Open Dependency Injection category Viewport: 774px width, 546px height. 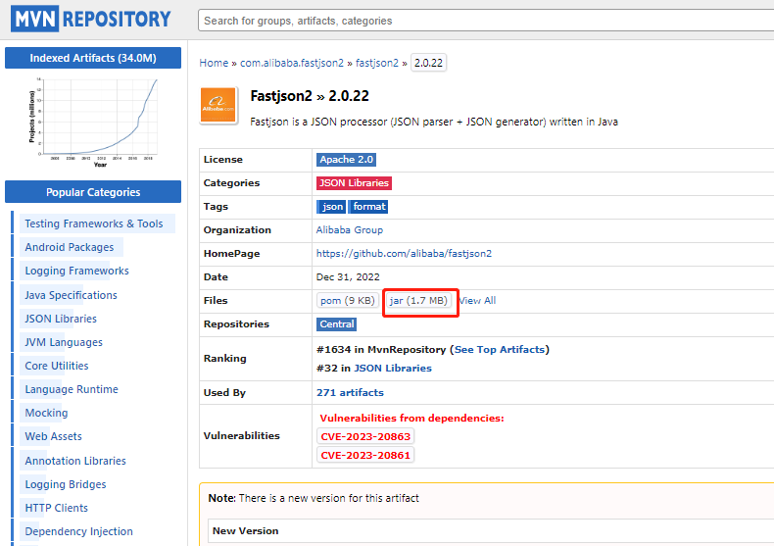click(x=79, y=531)
